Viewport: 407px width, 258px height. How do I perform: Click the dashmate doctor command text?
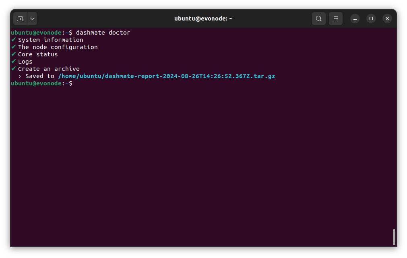103,33
